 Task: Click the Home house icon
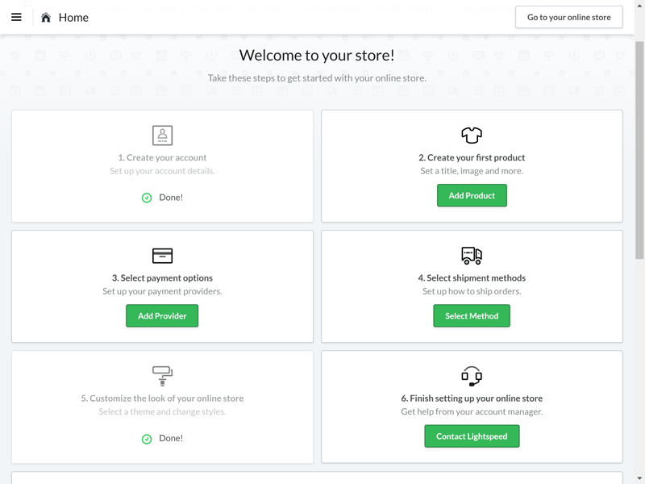[x=46, y=17]
